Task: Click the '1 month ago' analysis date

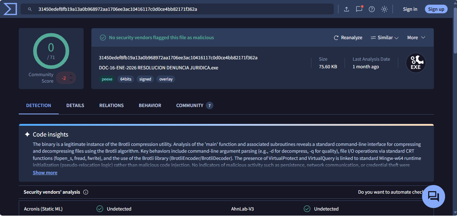Action: click(x=365, y=66)
